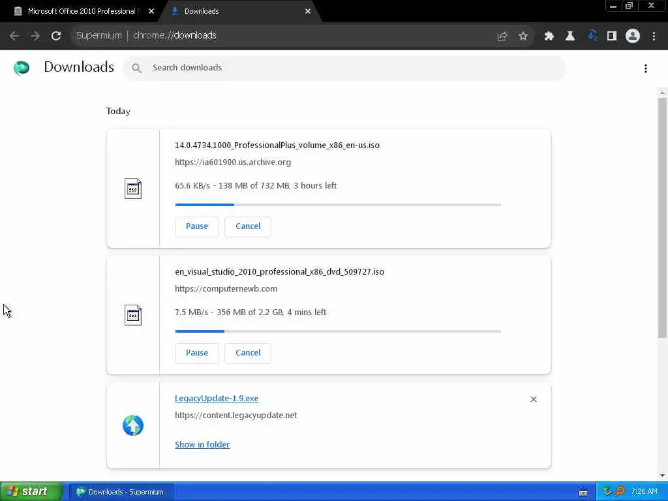Open the Extensions puzzle icon
This screenshot has height=501, width=668.
click(549, 37)
